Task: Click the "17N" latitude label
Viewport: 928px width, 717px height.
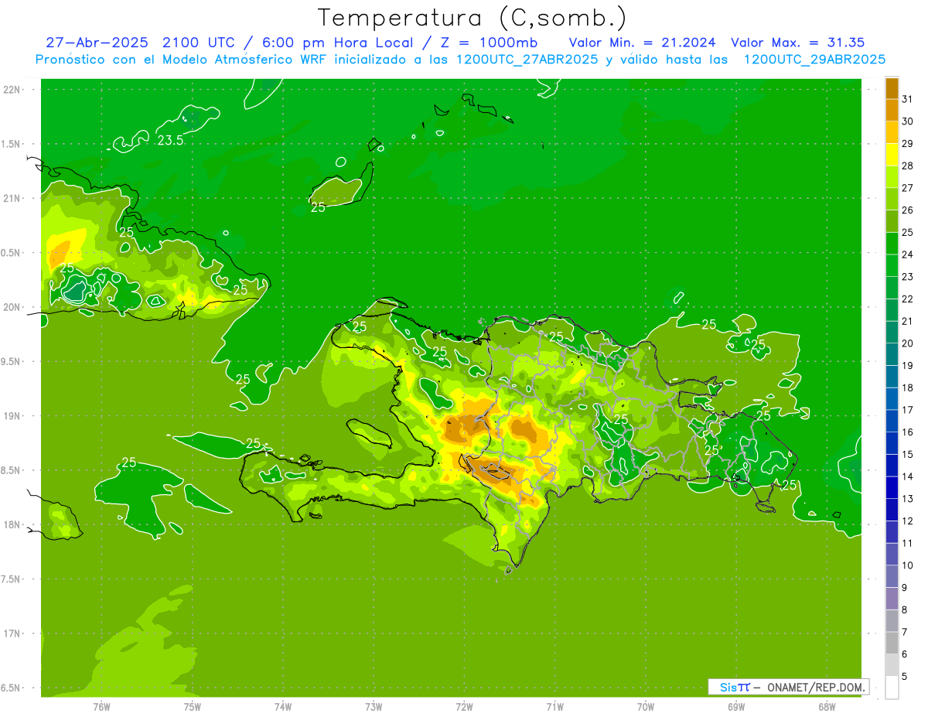Action: [11, 633]
